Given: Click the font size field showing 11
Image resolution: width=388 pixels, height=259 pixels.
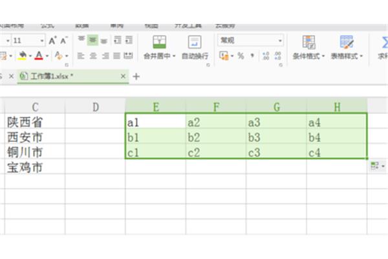Looking at the screenshot, I should point(26,40).
